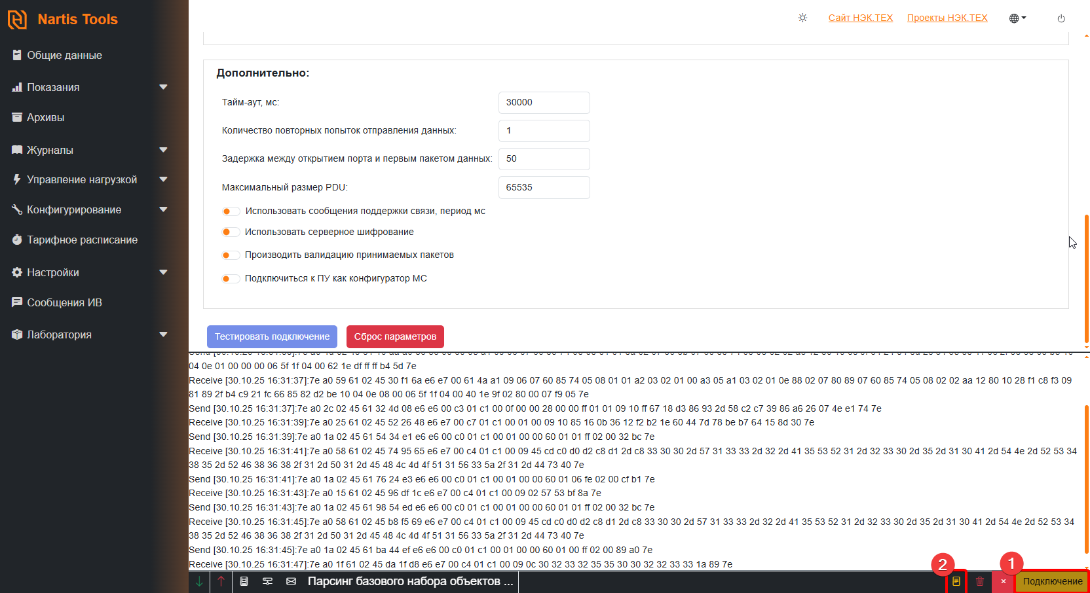Click the Nartis Tools logo icon
This screenshot has width=1090, height=593.
[18, 20]
